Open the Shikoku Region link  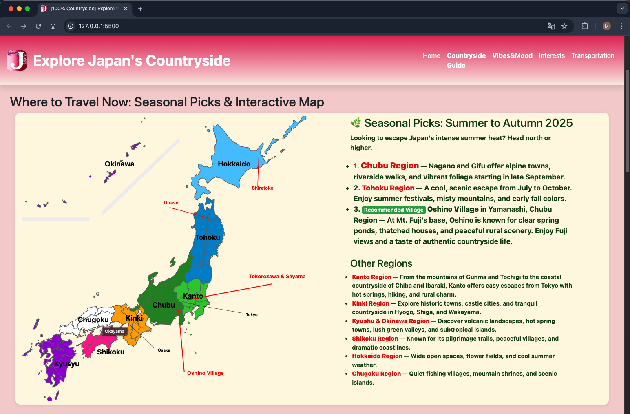375,339
